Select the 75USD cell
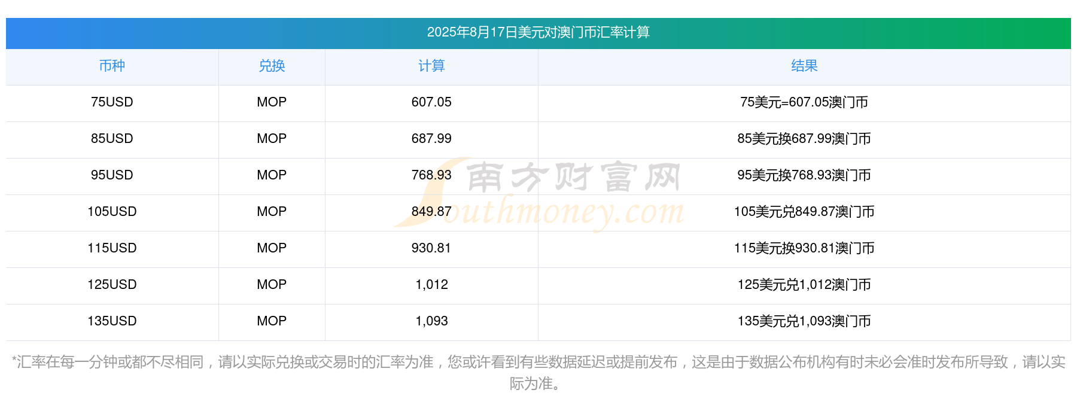 pyautogui.click(x=112, y=102)
